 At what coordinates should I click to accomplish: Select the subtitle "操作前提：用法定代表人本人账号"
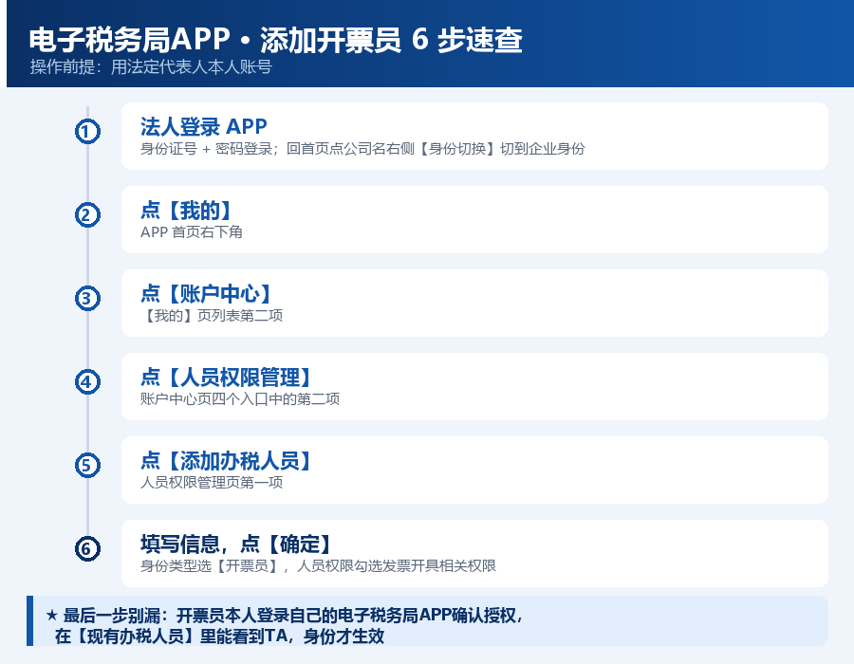coord(151,67)
